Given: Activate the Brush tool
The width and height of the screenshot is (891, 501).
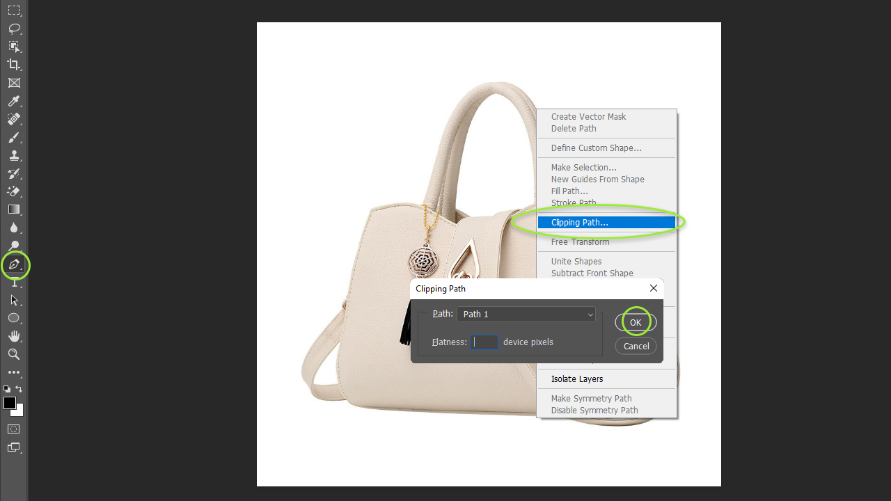Looking at the screenshot, I should 14,138.
